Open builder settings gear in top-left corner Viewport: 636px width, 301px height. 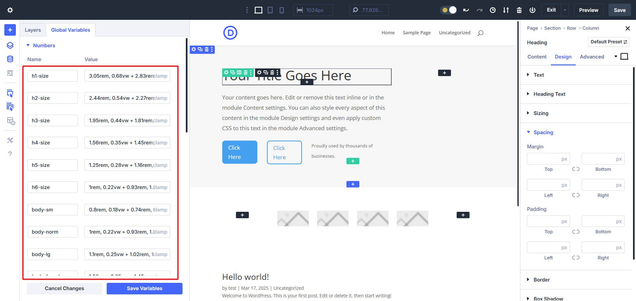pos(10,10)
